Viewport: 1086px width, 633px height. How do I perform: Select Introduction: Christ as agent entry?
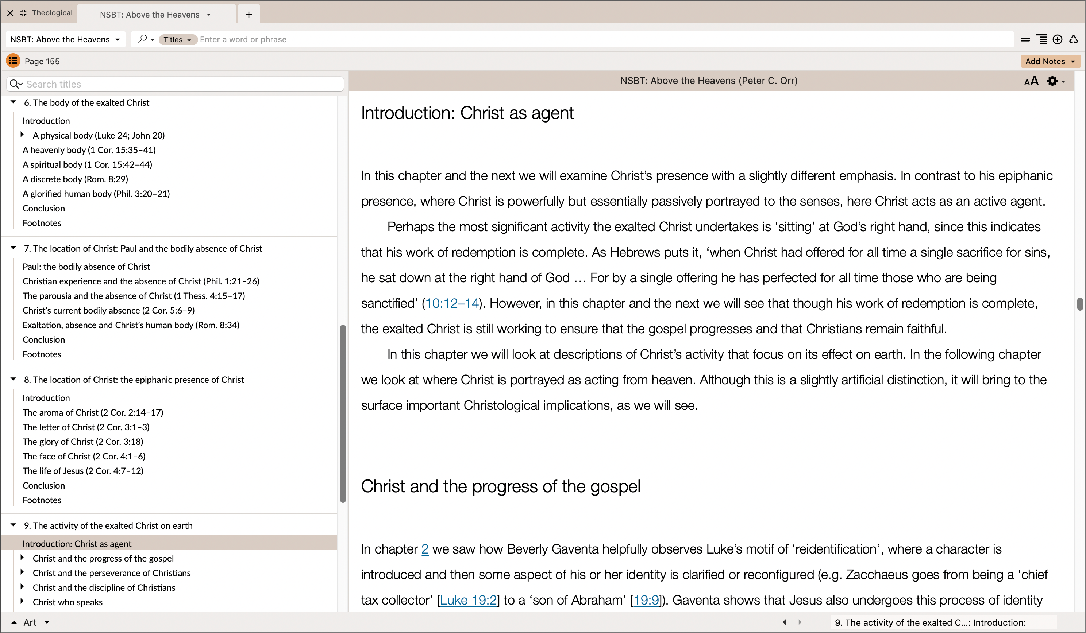pyautogui.click(x=170, y=543)
